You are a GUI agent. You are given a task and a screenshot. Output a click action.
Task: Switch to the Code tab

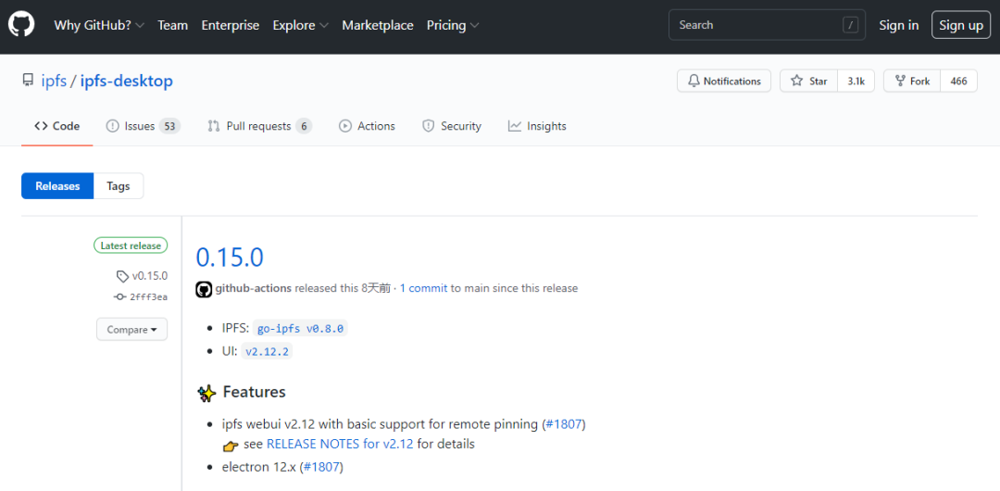56,126
